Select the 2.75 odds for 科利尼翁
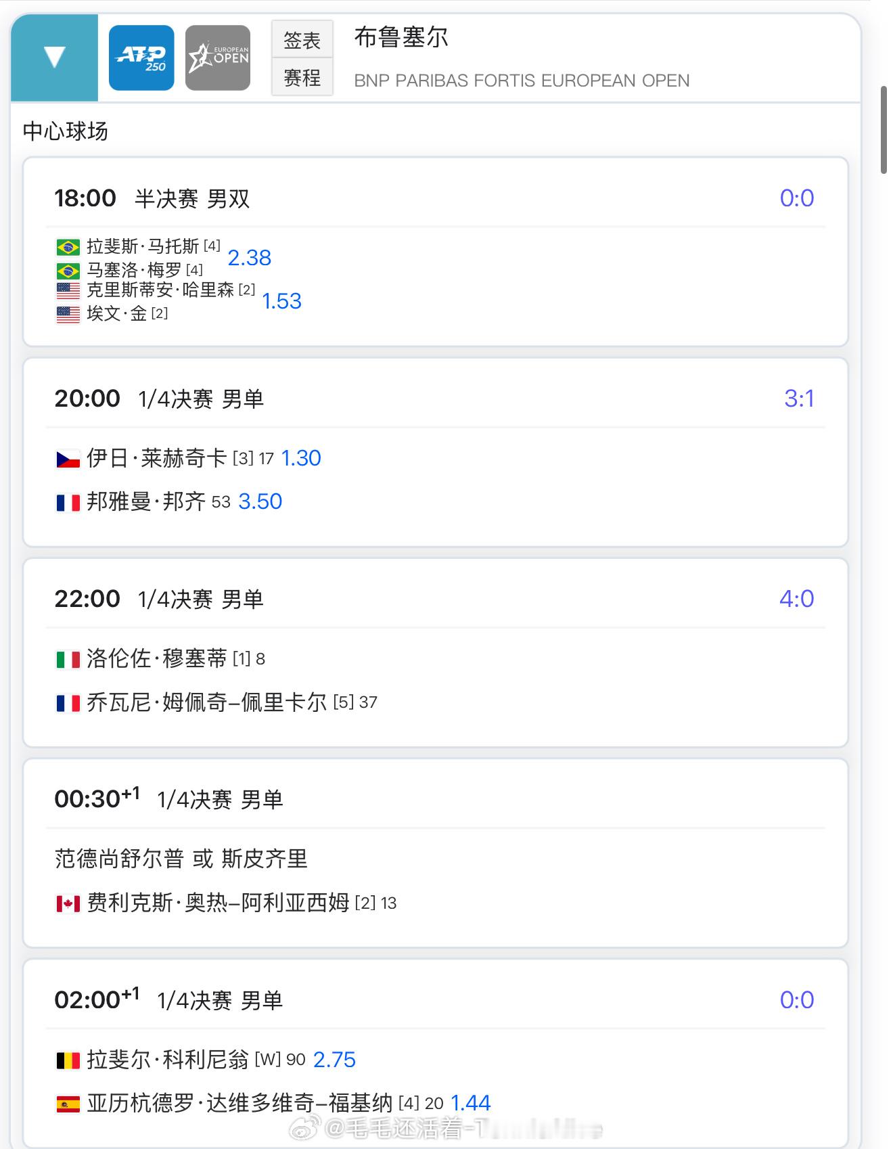The width and height of the screenshot is (893, 1149). [334, 1059]
